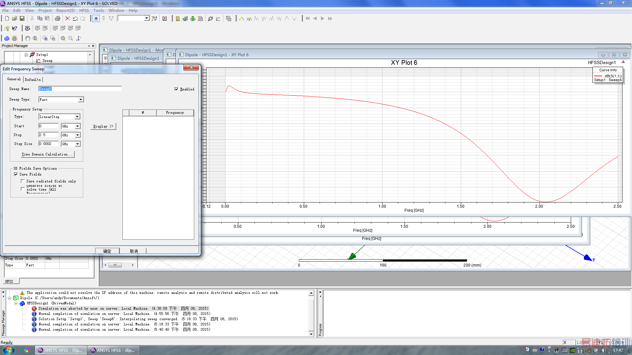This screenshot has width=632, height=355.
Task: Click the Step Size input field
Action: 48,144
